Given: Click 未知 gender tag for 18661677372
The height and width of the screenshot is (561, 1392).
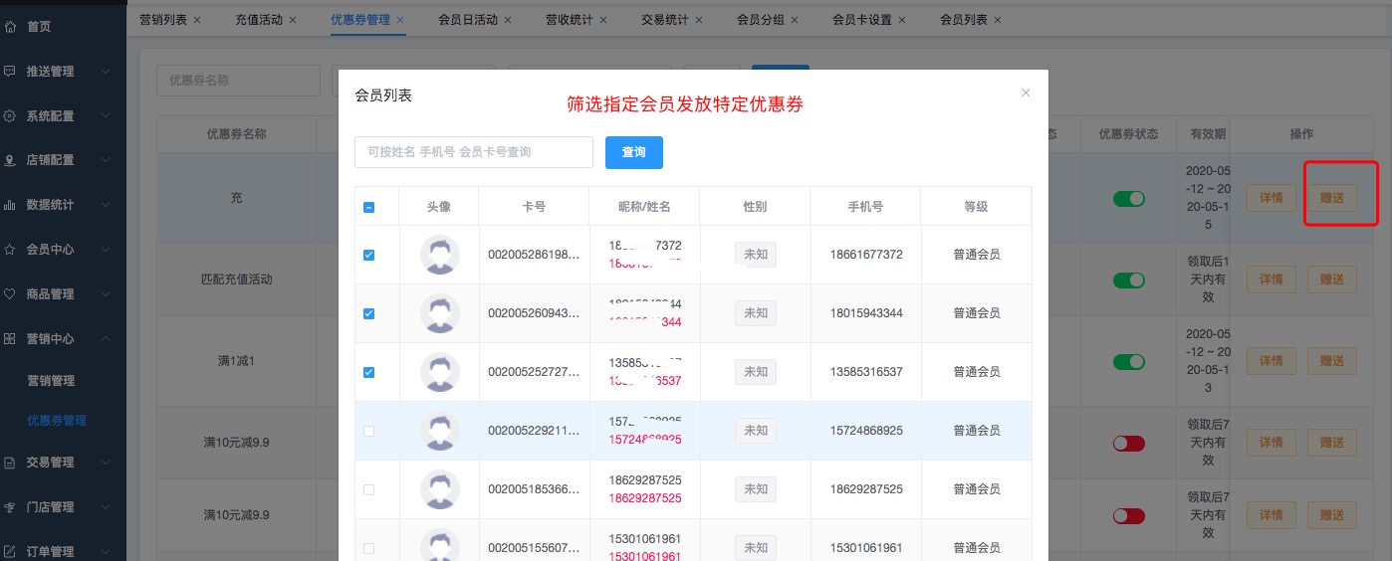Looking at the screenshot, I should click(x=756, y=255).
